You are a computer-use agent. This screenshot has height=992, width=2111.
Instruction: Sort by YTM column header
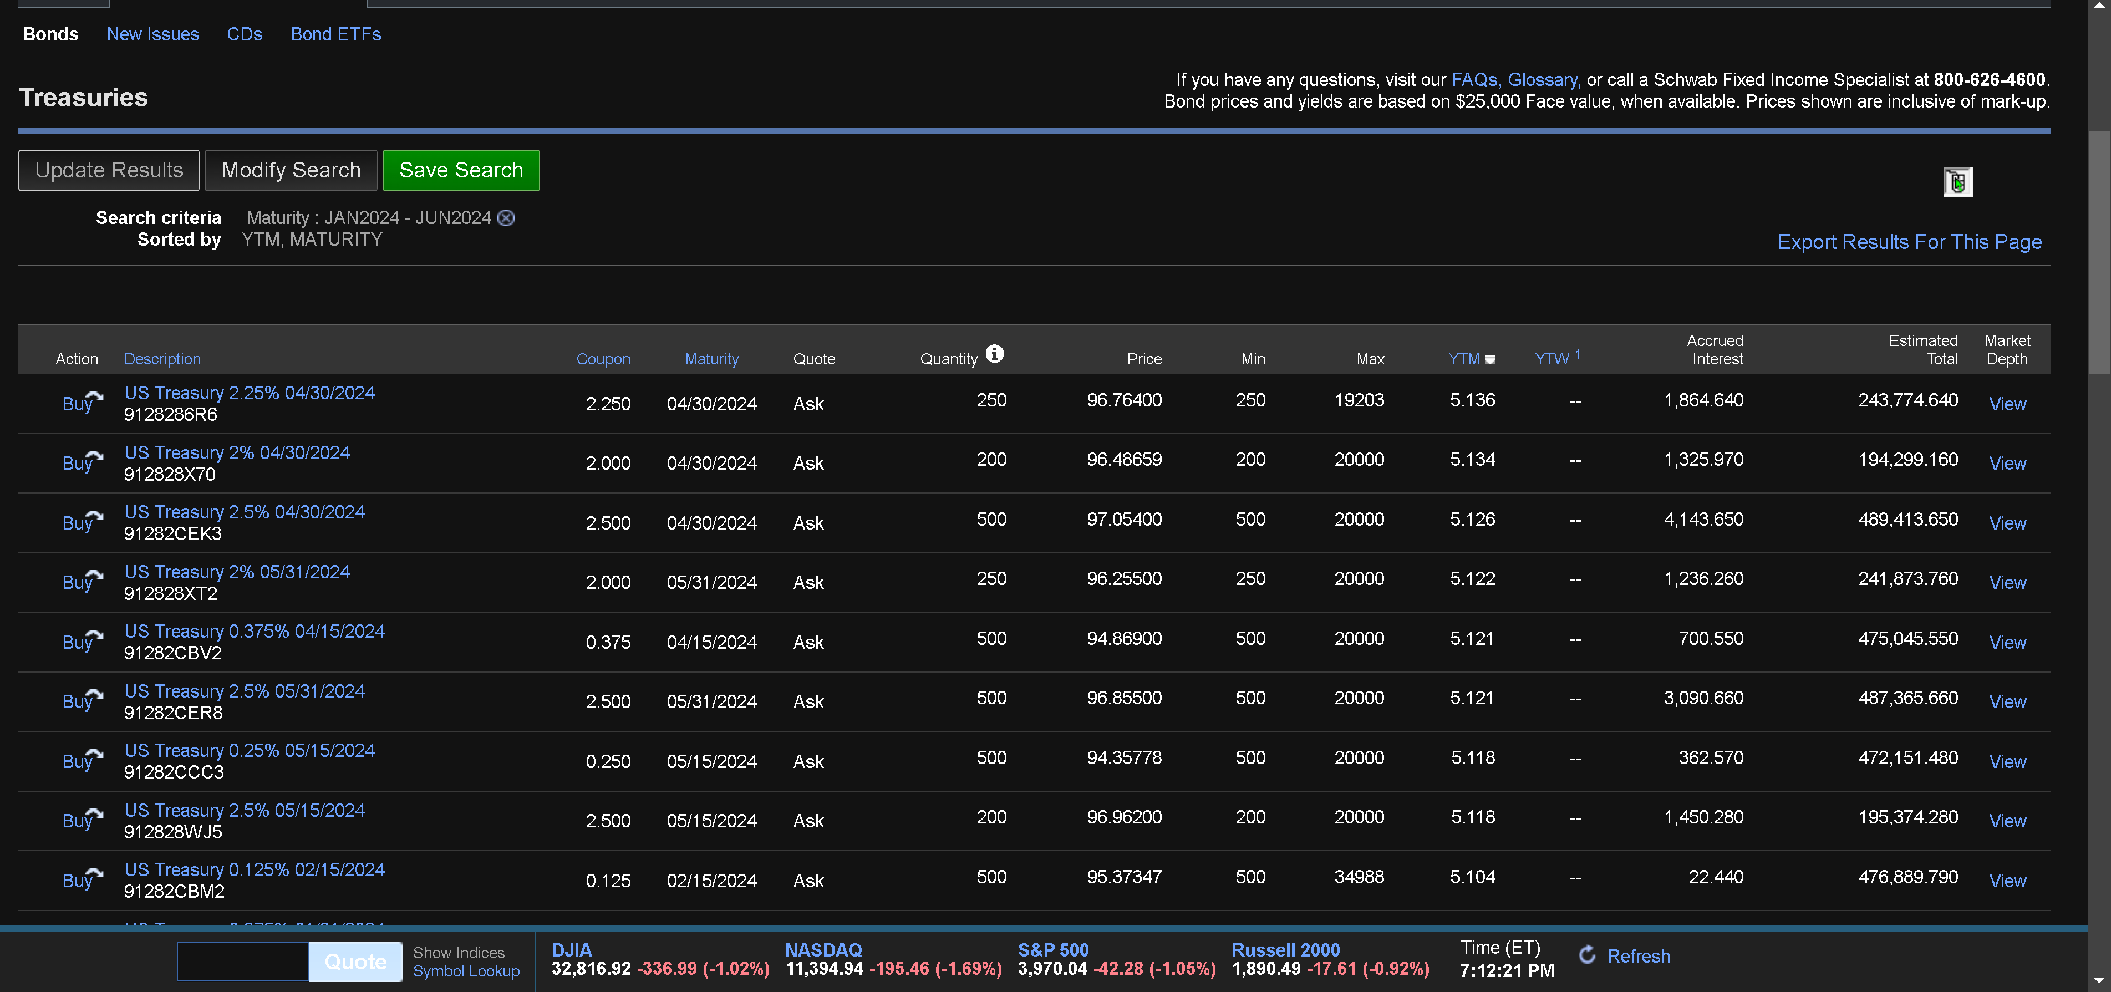click(x=1463, y=359)
